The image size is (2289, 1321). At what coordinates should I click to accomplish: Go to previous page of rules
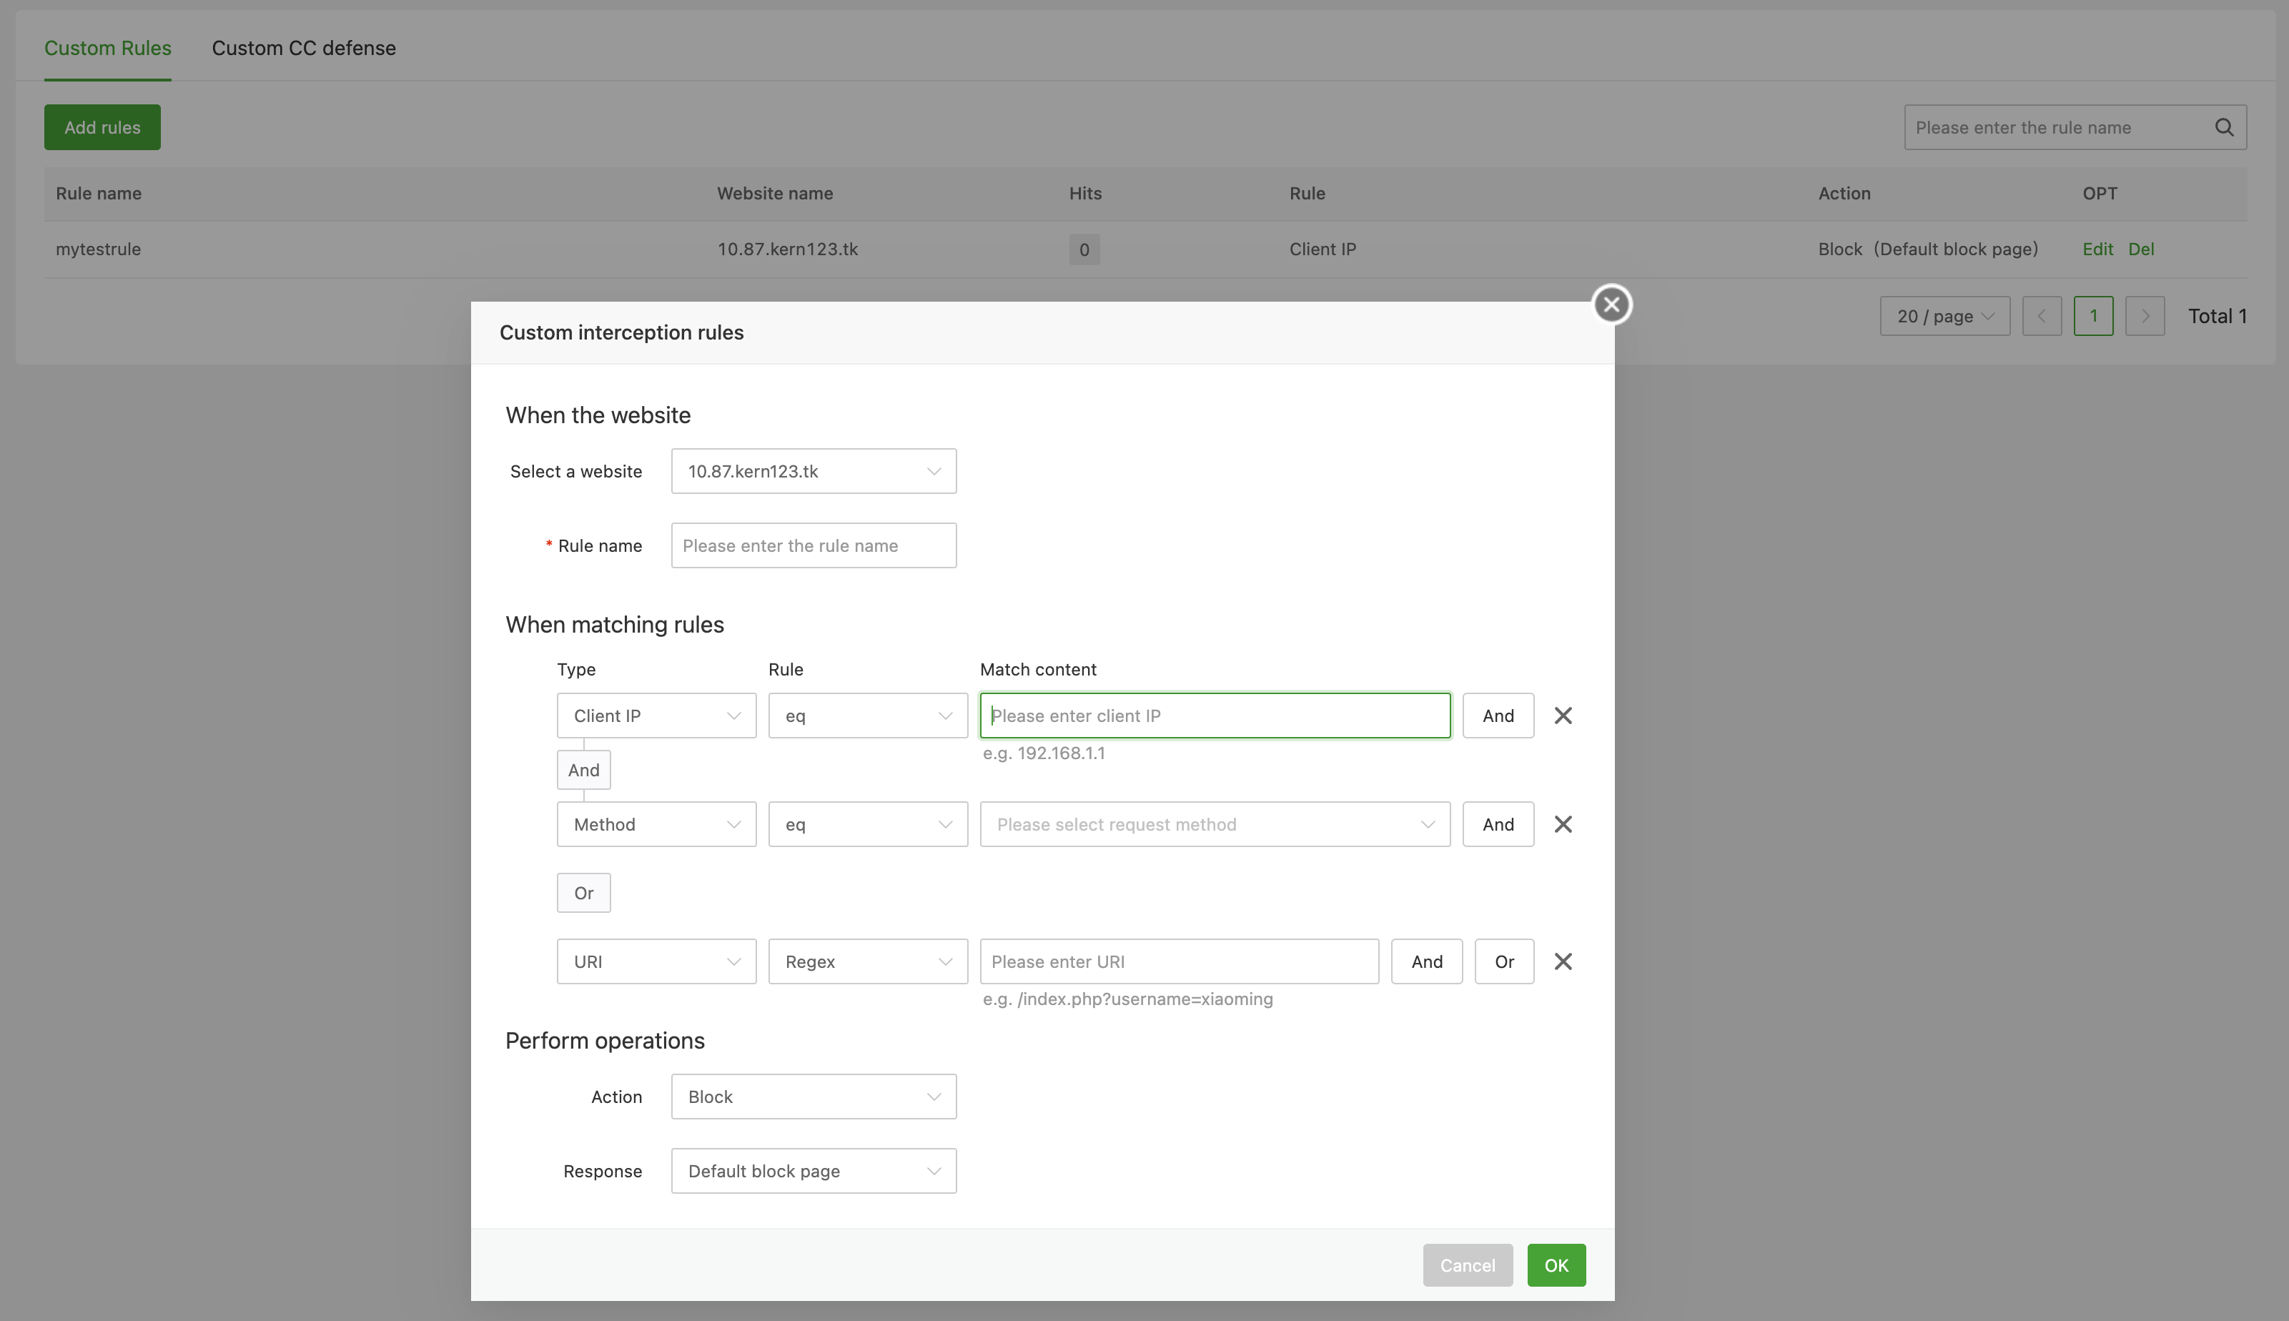point(2042,317)
